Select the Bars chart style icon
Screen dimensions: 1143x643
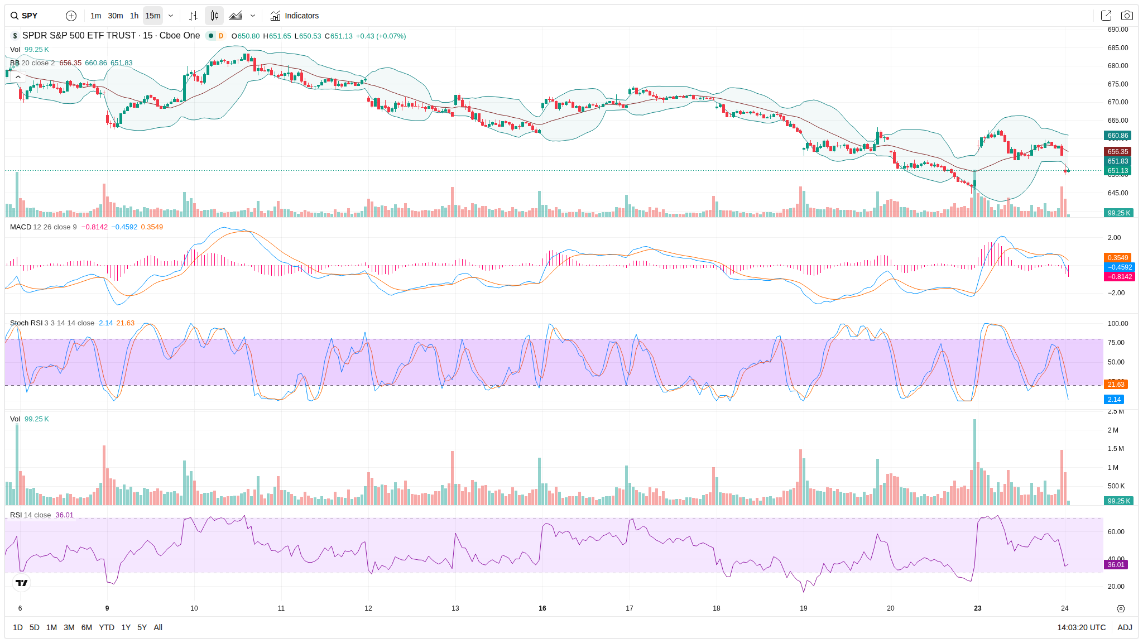click(x=193, y=16)
